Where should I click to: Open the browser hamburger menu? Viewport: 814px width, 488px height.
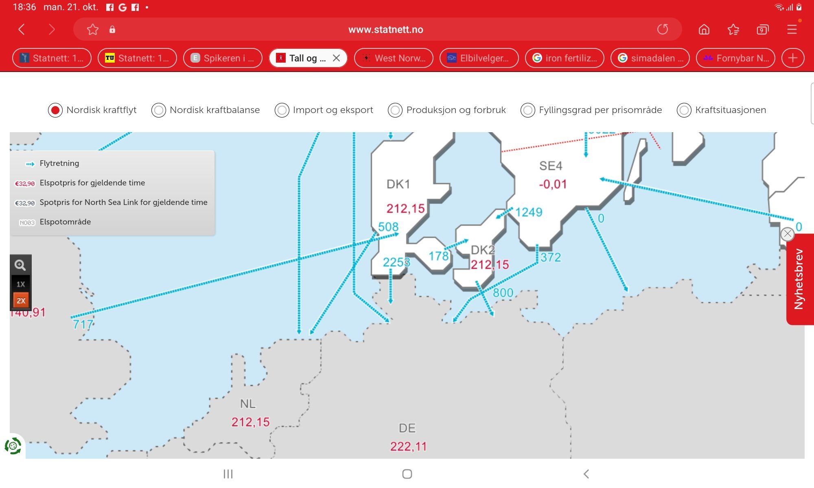point(792,29)
